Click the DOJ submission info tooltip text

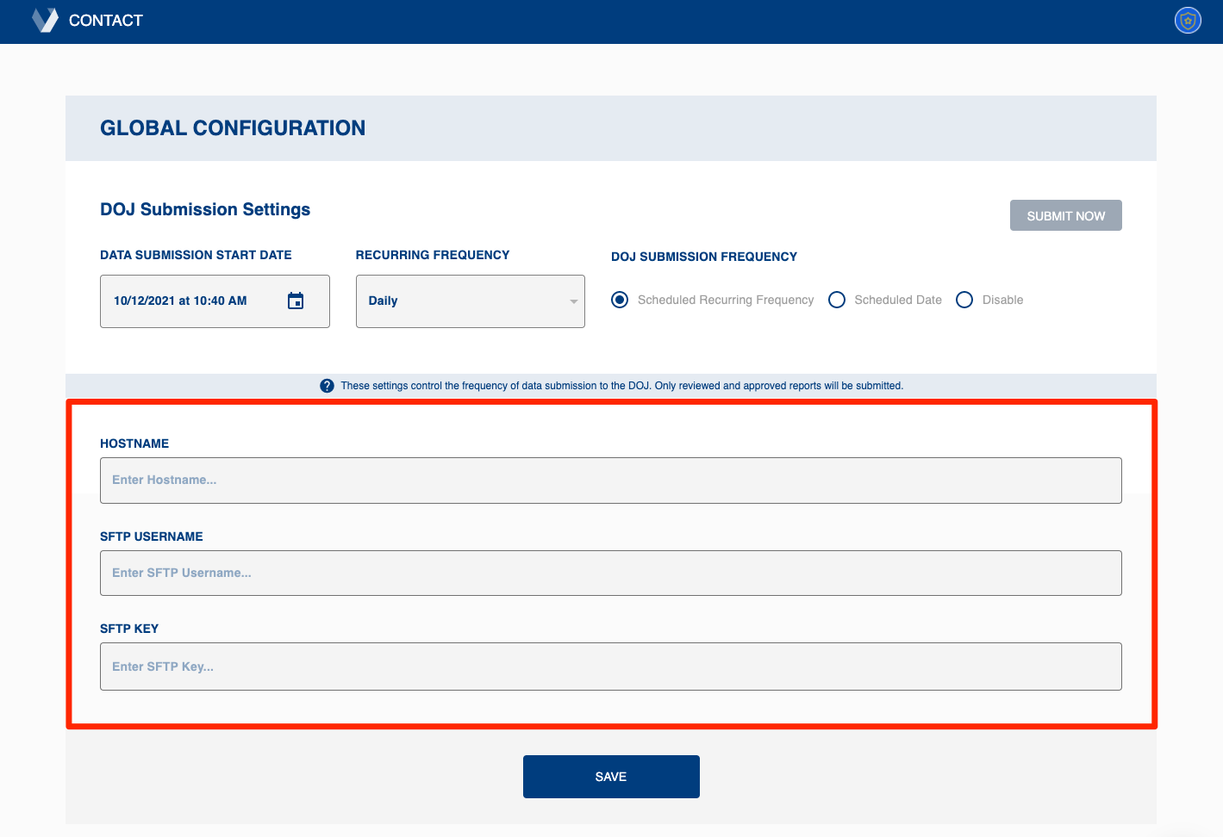(622, 385)
